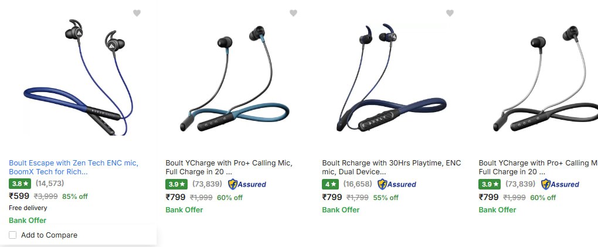Click Assured badge on Boult Rcharge listing
This screenshot has height=247, width=598.
click(397, 184)
